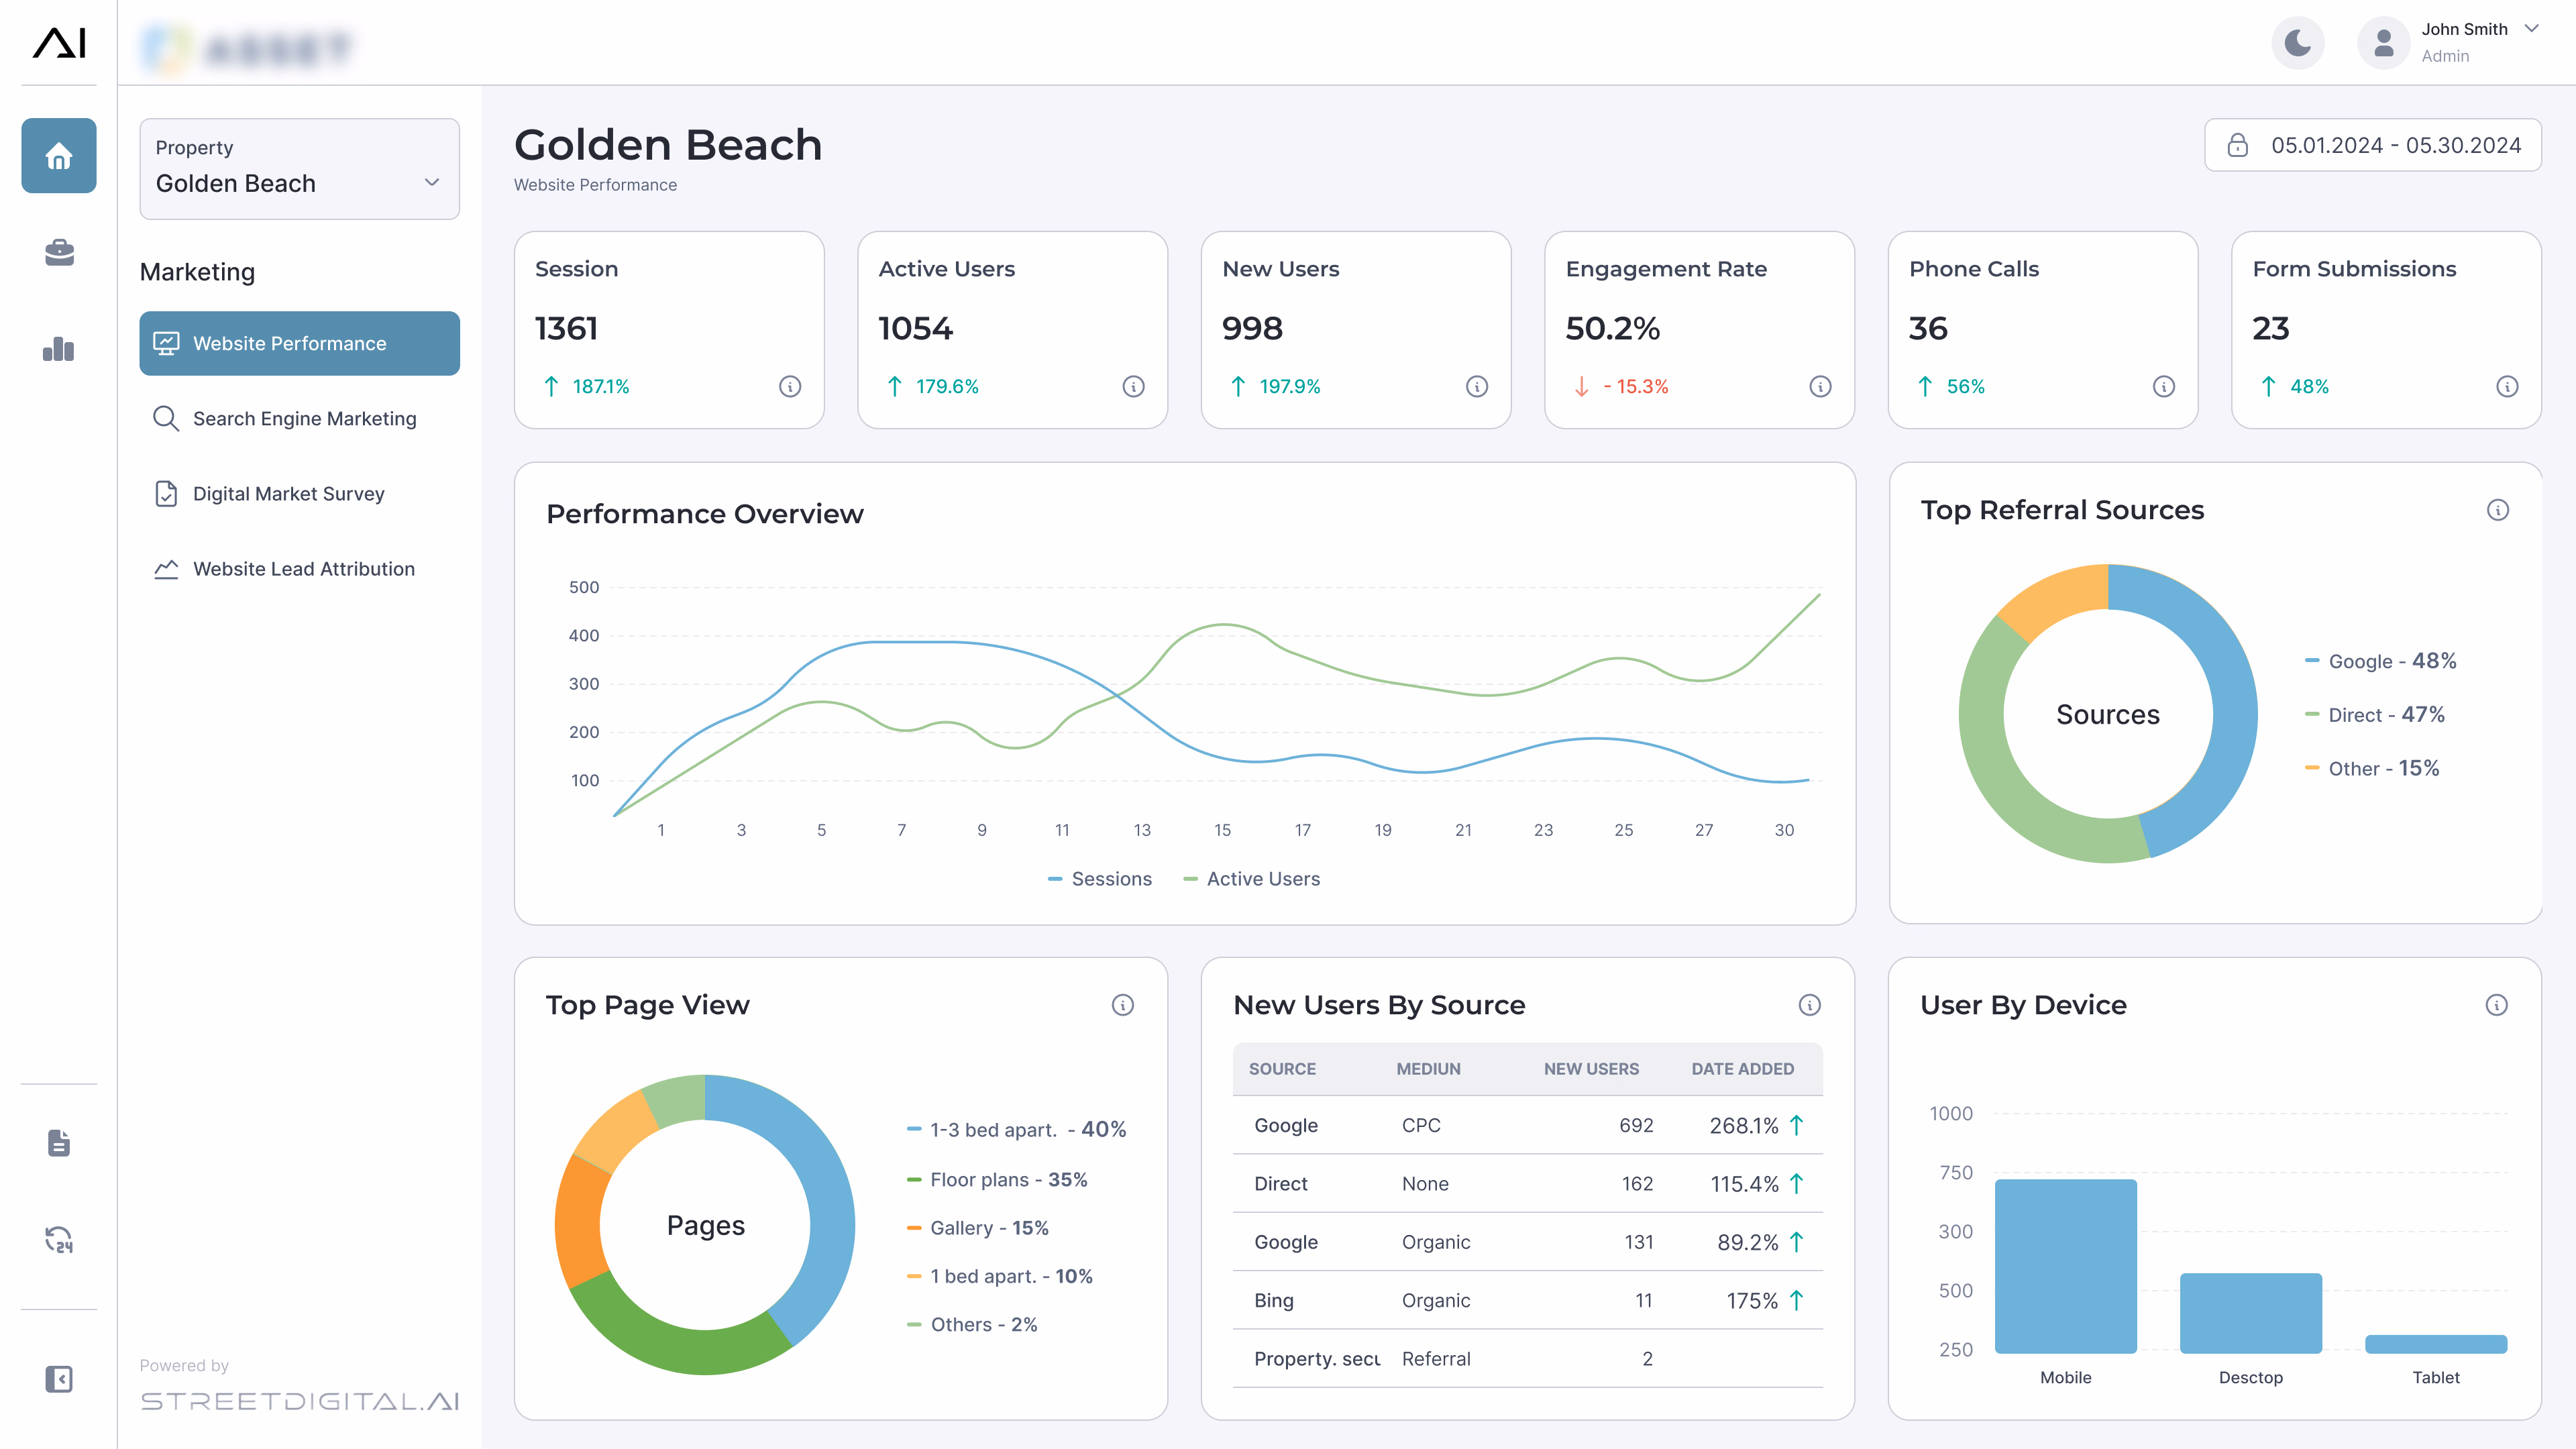Click info icon on New Users card
Screen dimensions: 2576x1449
point(1477,386)
